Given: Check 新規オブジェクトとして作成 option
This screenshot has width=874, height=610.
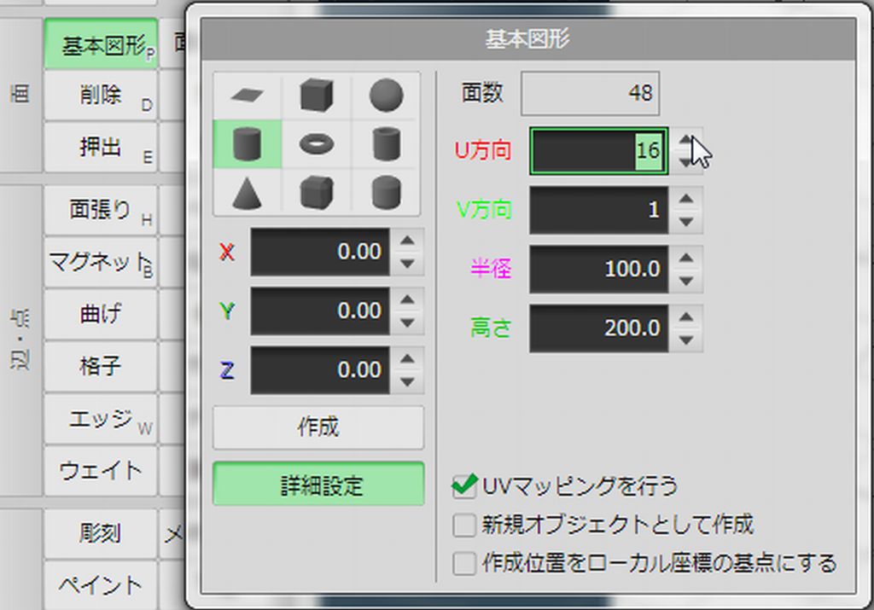Looking at the screenshot, I should tap(463, 525).
